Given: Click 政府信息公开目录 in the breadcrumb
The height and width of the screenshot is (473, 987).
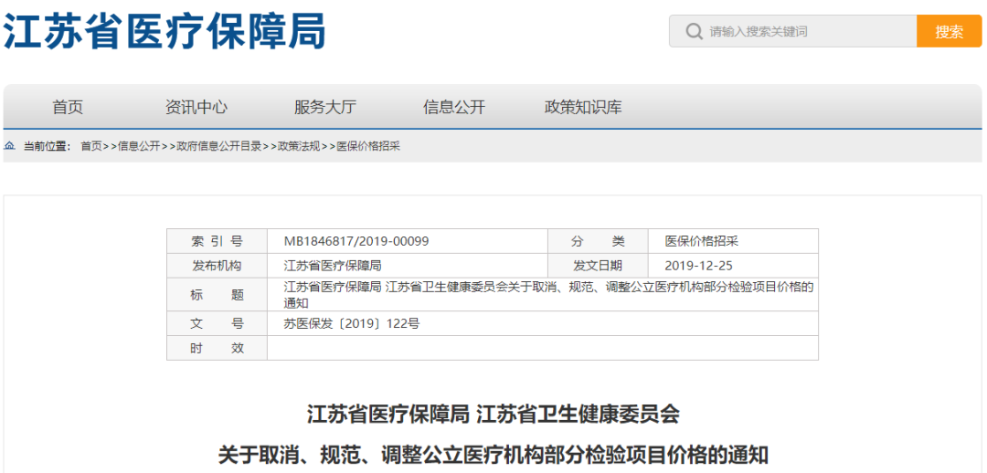Looking at the screenshot, I should click(x=219, y=146).
